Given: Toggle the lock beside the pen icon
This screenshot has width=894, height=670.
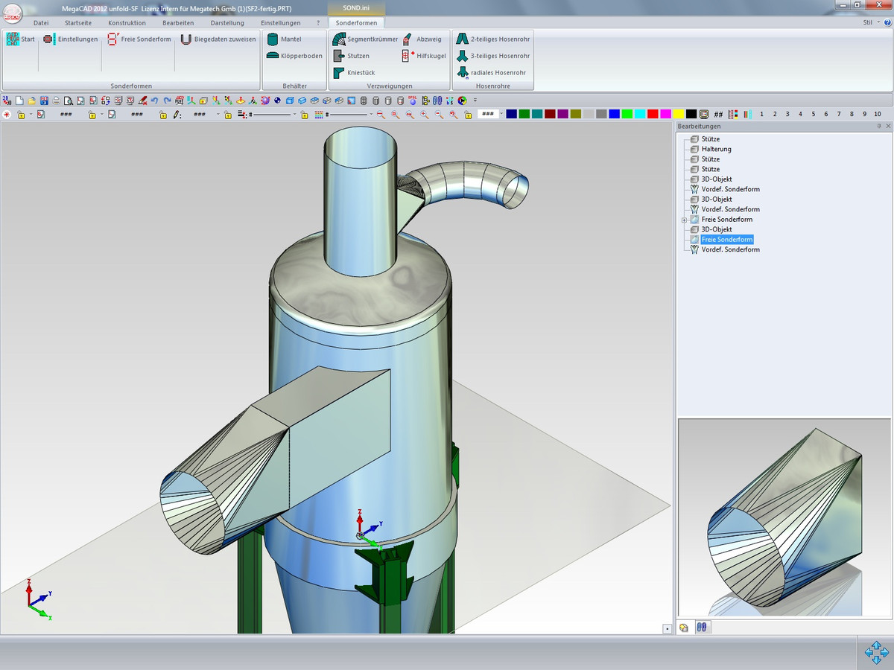Looking at the screenshot, I should [x=162, y=115].
